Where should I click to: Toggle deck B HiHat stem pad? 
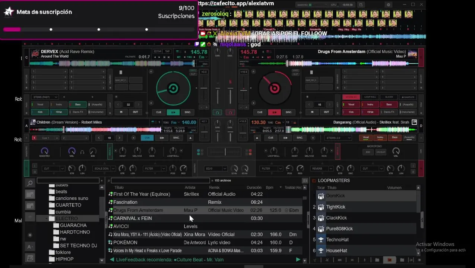pyautogui.click(x=370, y=112)
